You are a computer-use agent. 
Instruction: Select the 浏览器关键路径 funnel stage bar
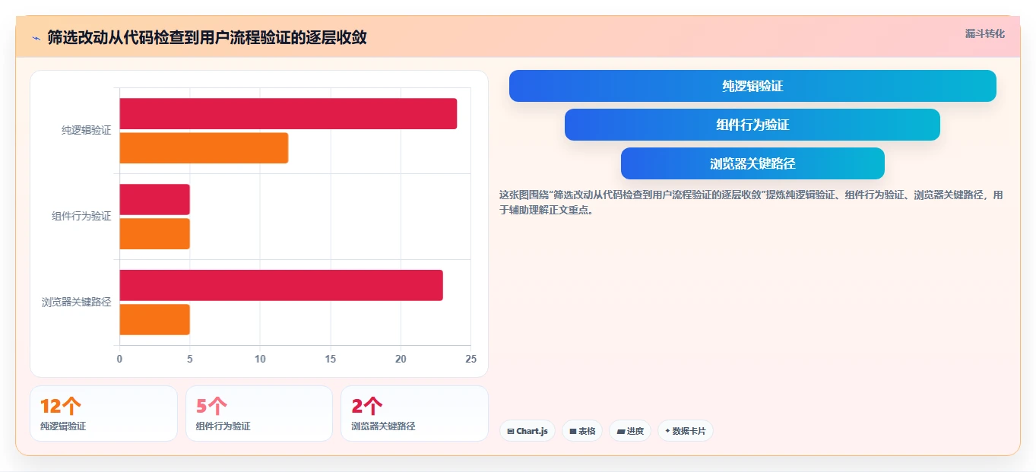[x=752, y=163]
